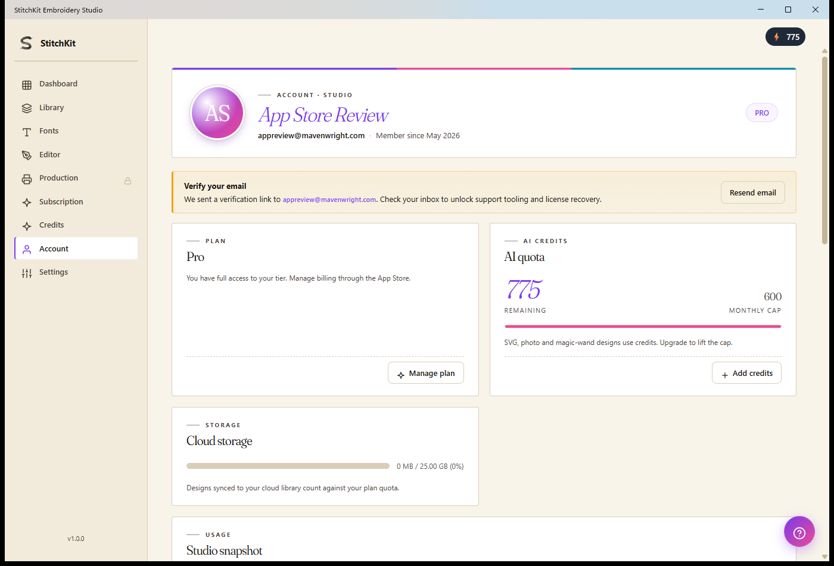Click the 775 remaining credits value
The width and height of the screenshot is (834, 566).
(x=523, y=290)
